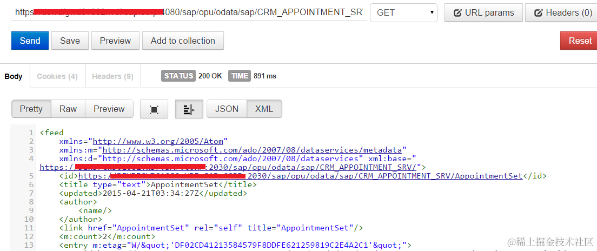597x251 pixels.
Task: Reset the request form
Action: tap(580, 41)
